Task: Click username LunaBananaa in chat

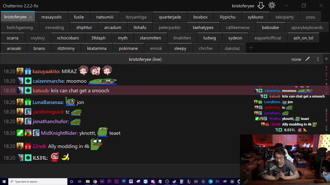Action: click(x=48, y=102)
